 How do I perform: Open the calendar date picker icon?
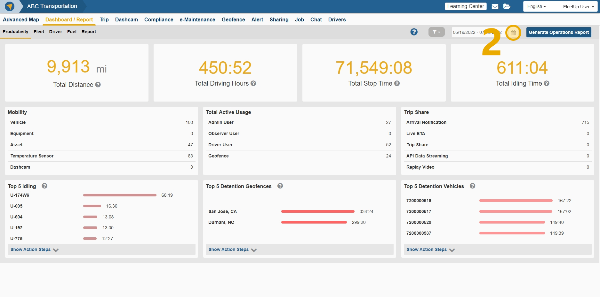pyautogui.click(x=514, y=32)
